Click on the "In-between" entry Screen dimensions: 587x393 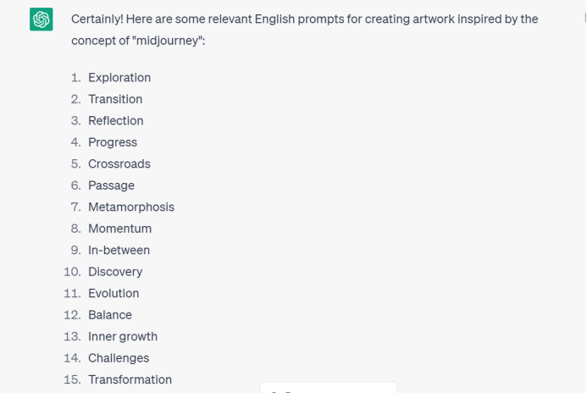pyautogui.click(x=119, y=251)
